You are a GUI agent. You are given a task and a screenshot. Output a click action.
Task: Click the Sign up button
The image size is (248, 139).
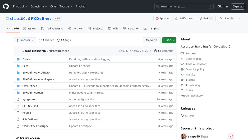238,6
